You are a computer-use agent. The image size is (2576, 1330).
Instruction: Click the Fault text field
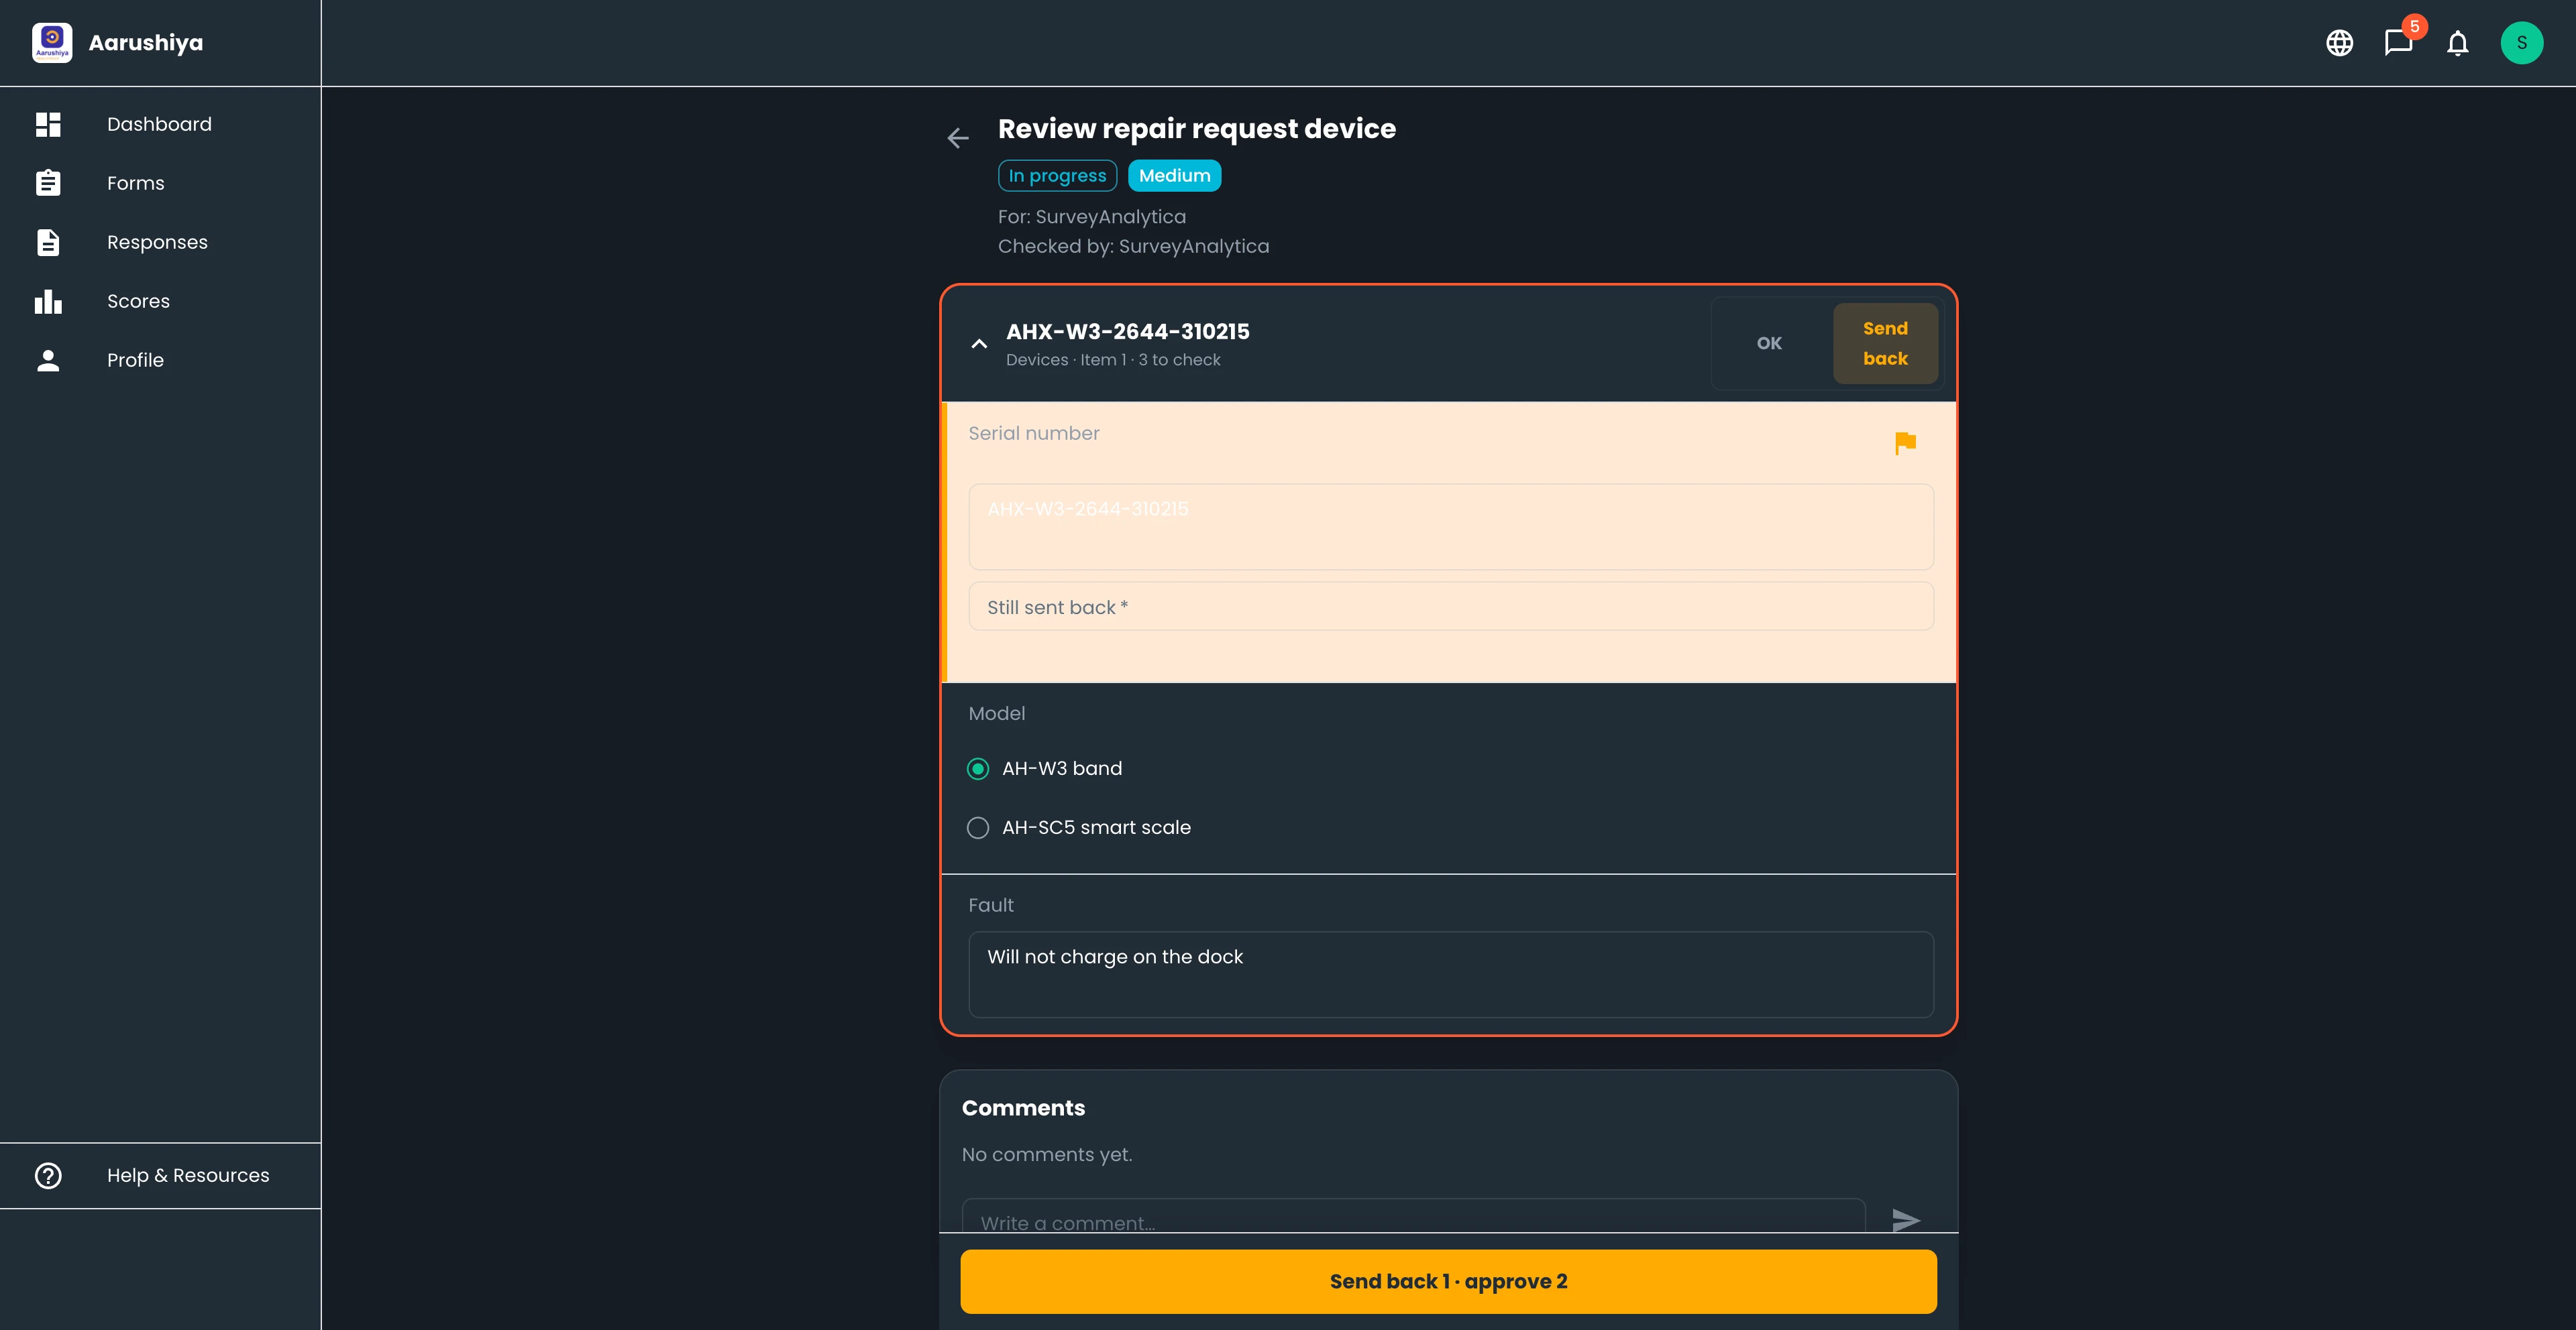tap(1450, 974)
